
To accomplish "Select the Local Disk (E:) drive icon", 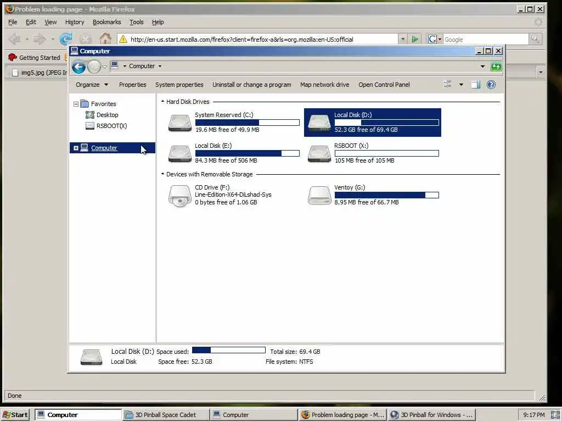I will (180, 154).
